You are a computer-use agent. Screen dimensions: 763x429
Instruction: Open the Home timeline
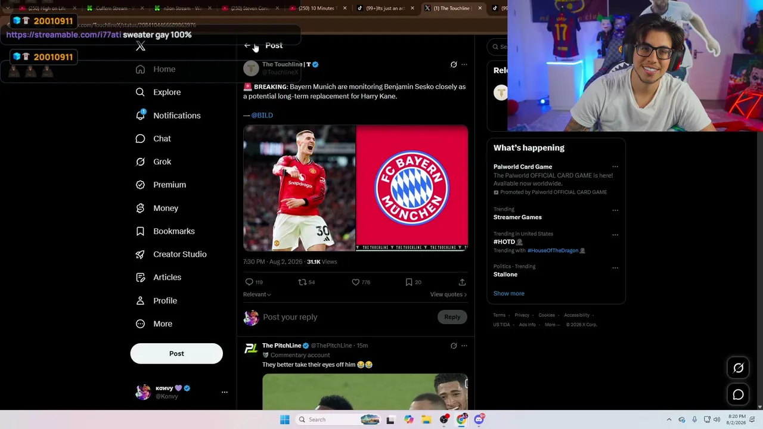156,69
